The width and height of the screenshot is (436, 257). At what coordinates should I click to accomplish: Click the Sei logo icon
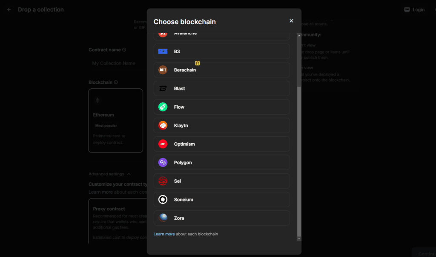[x=163, y=181]
